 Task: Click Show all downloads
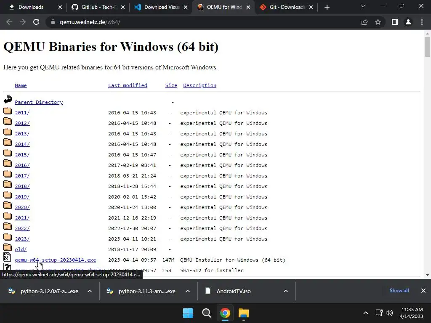point(399,291)
